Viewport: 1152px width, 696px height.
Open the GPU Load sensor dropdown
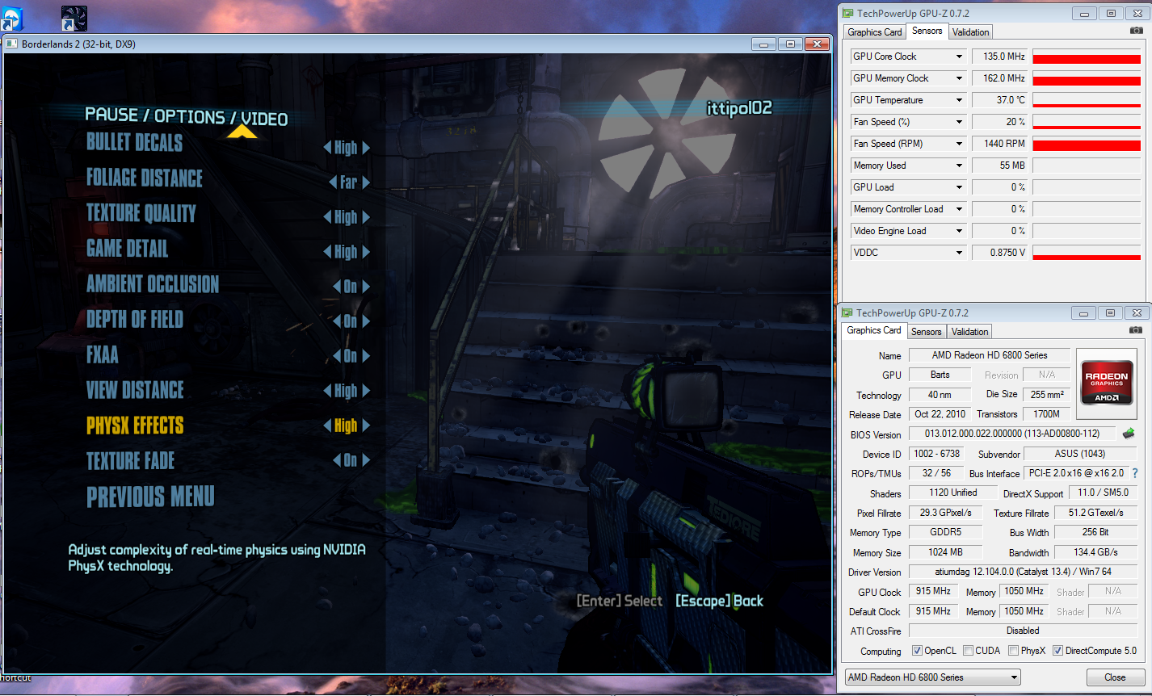tap(959, 187)
